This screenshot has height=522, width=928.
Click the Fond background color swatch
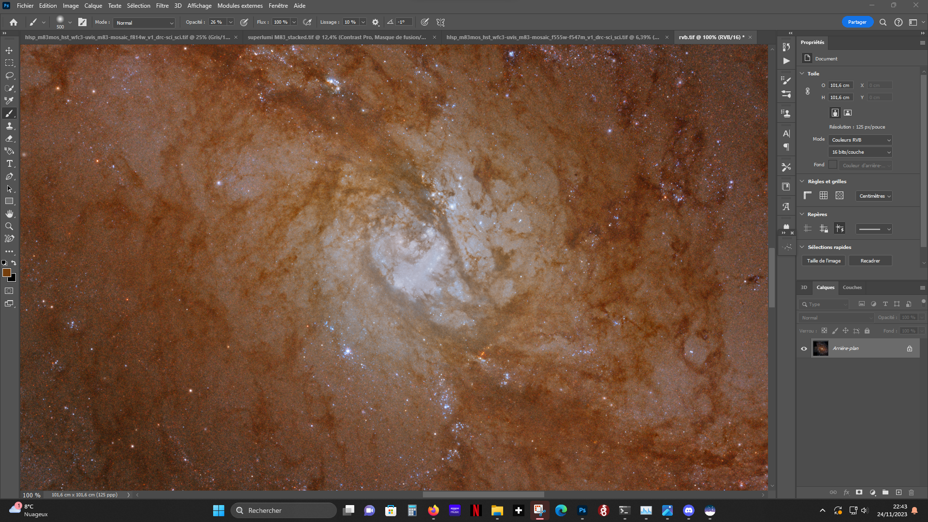832,164
